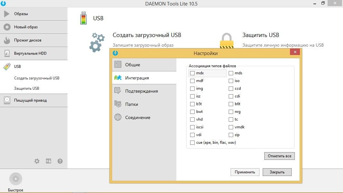Click the Применить button

tap(245, 172)
